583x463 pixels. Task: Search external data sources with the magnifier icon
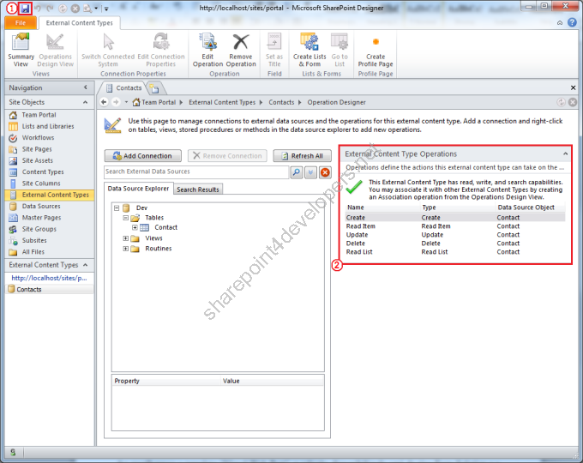(x=297, y=172)
